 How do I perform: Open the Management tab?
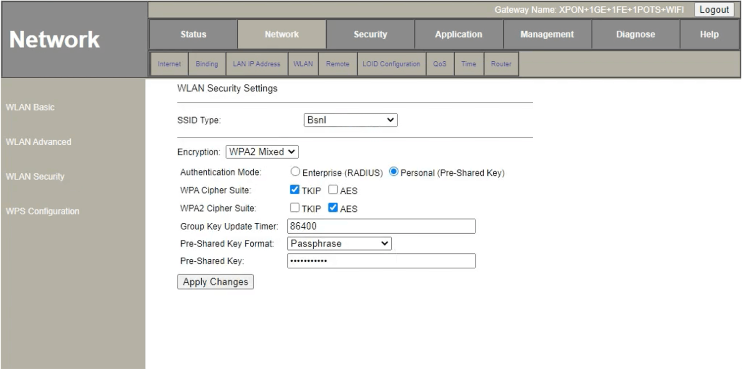pos(547,35)
